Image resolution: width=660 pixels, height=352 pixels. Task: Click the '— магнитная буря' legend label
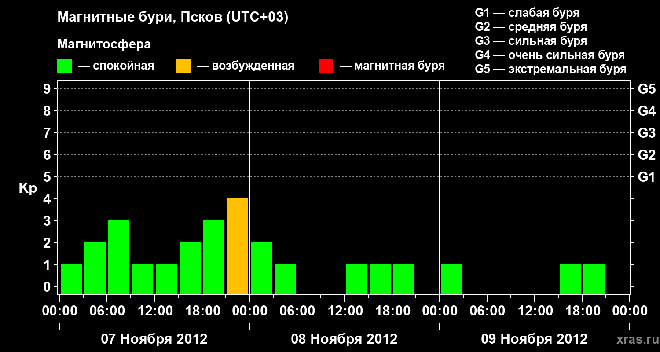(392, 66)
